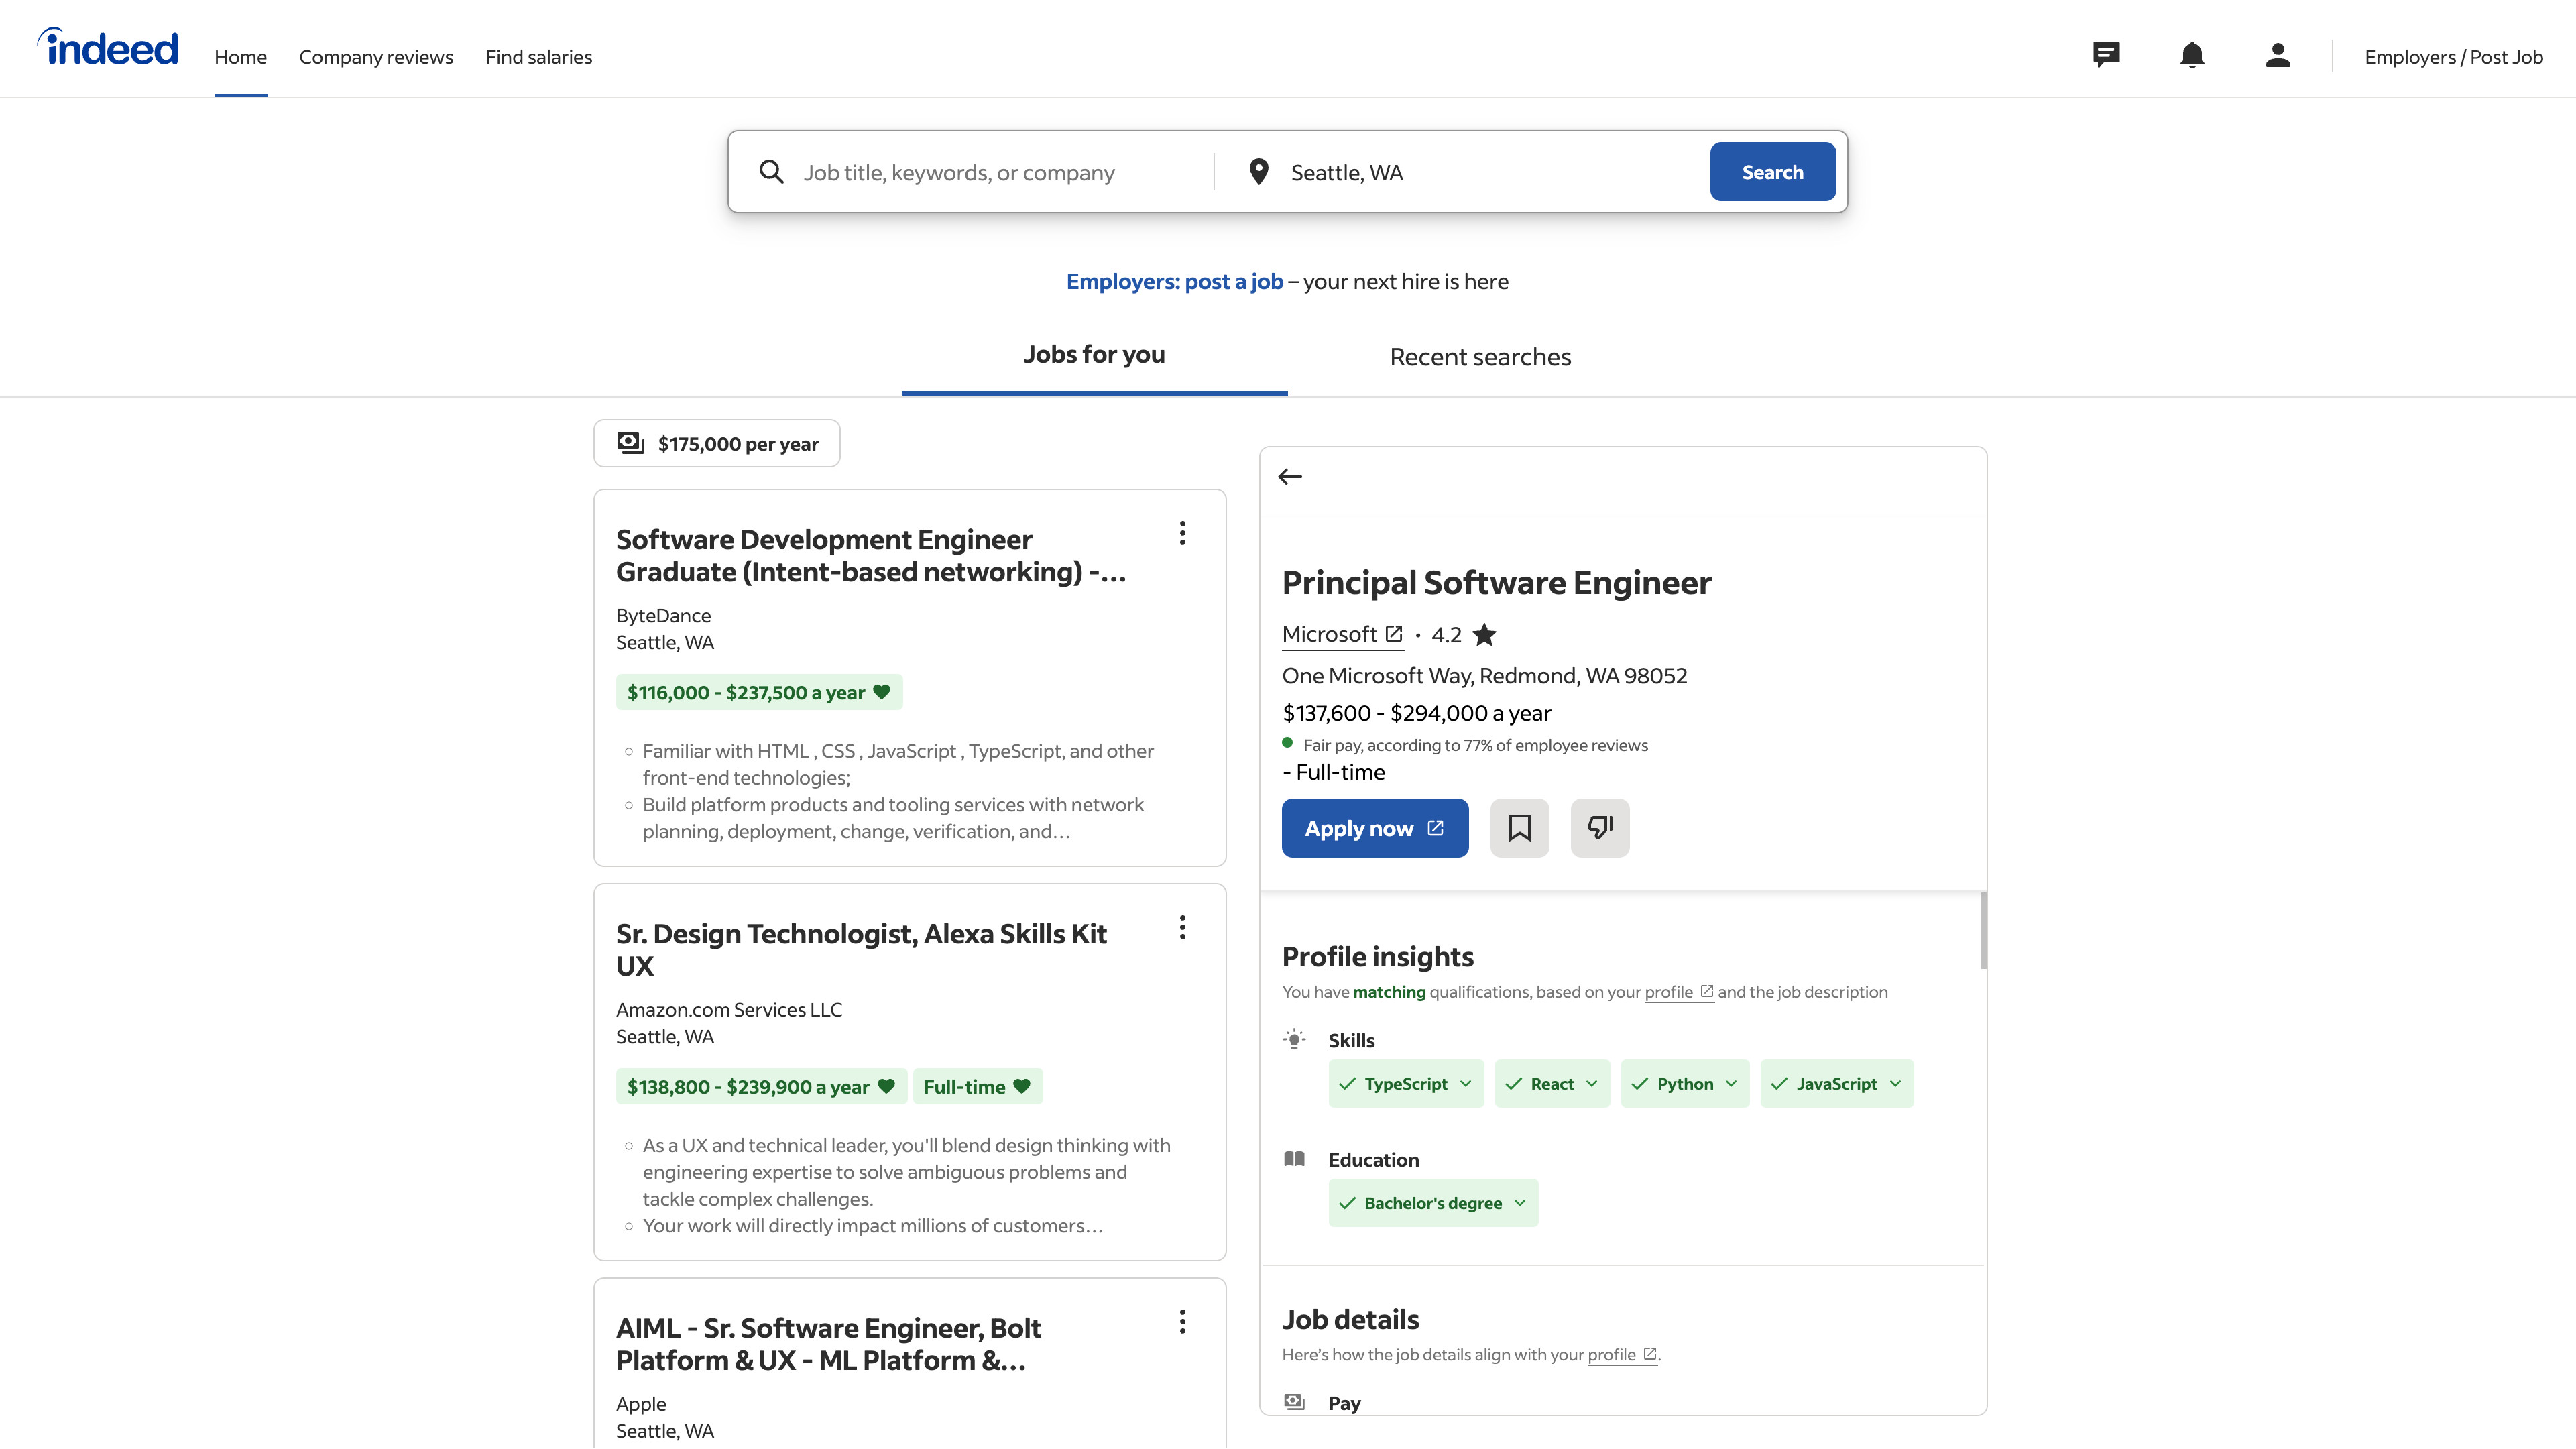Click the Apply now button
This screenshot has height=1449, width=2576.
pos(1374,828)
